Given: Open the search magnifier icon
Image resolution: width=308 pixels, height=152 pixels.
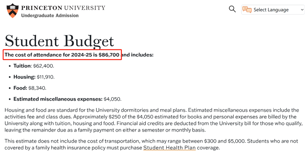Looking at the screenshot, I should click(232, 9).
